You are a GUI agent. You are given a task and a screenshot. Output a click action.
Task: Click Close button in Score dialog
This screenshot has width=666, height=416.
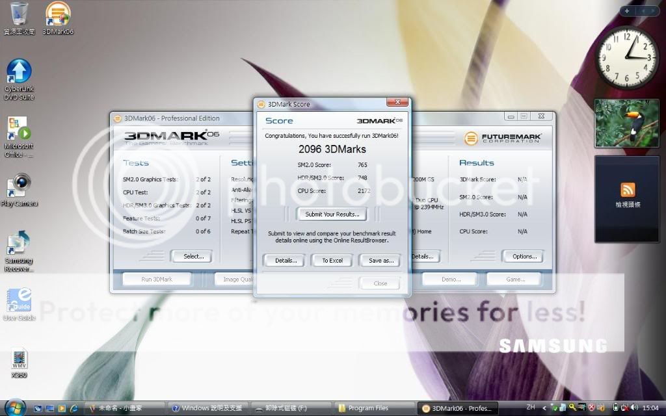coord(380,283)
